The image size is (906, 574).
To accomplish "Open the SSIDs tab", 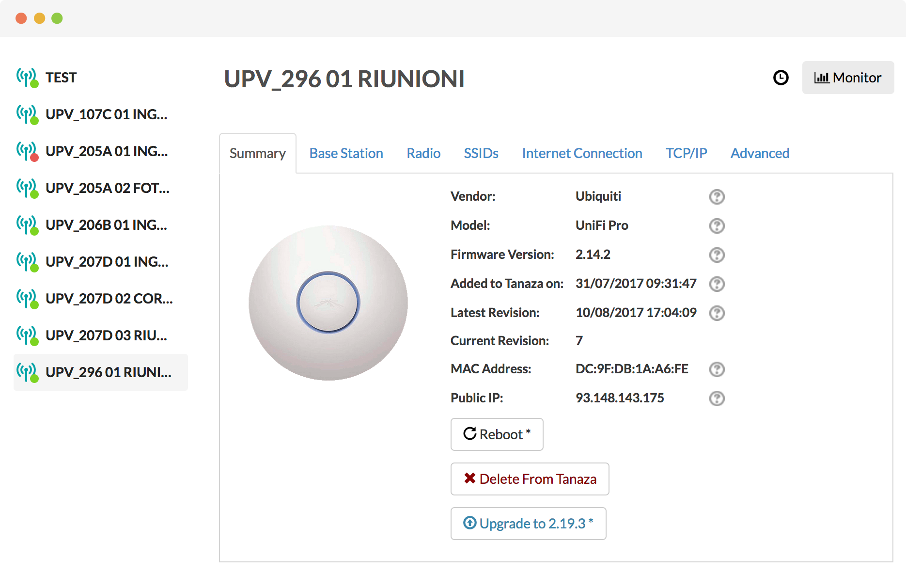I will [x=481, y=153].
